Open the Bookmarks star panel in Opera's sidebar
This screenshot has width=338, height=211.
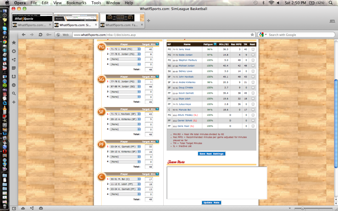click(14, 43)
